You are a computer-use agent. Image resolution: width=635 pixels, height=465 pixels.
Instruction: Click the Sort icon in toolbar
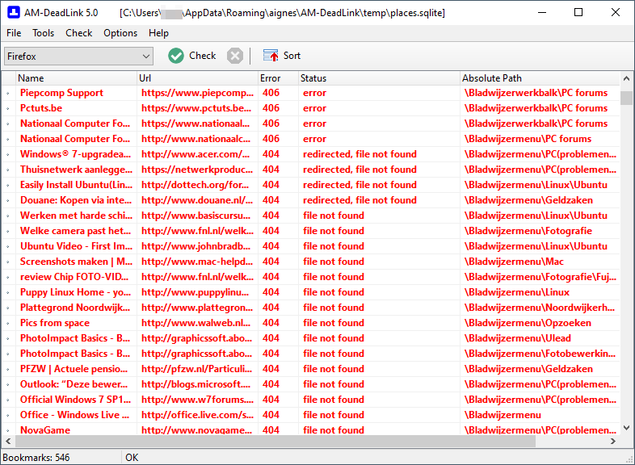pyautogui.click(x=271, y=56)
